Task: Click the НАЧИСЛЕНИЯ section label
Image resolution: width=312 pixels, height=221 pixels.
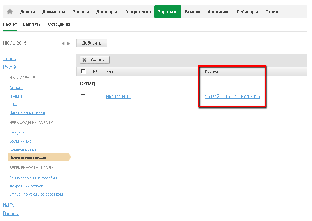Action: tap(22, 78)
